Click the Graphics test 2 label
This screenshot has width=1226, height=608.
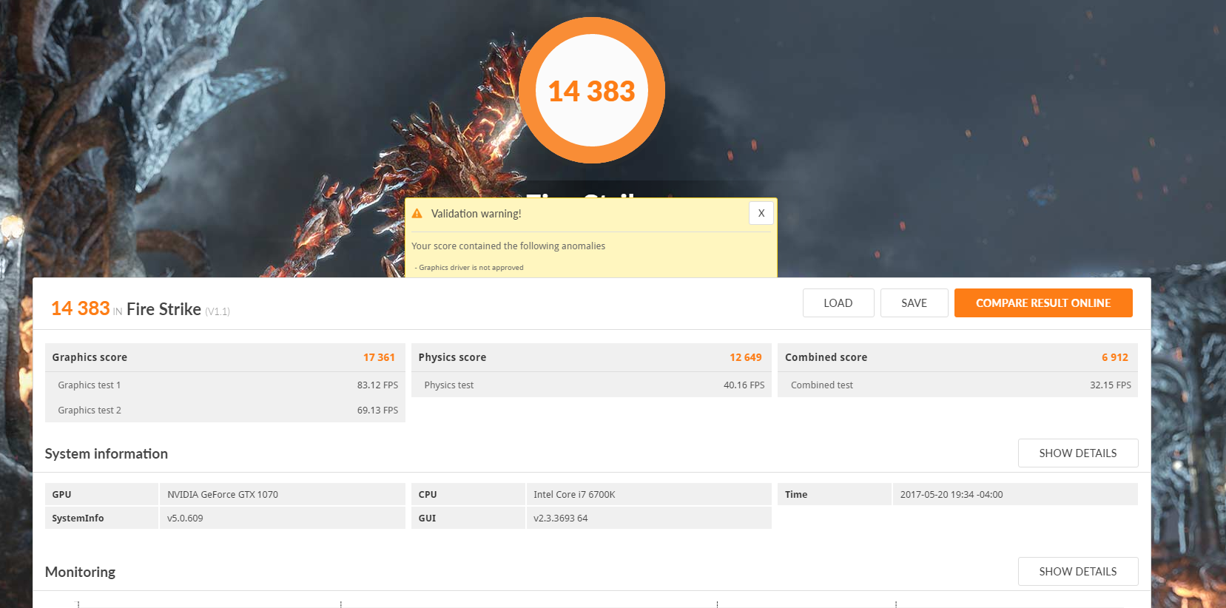click(x=90, y=411)
